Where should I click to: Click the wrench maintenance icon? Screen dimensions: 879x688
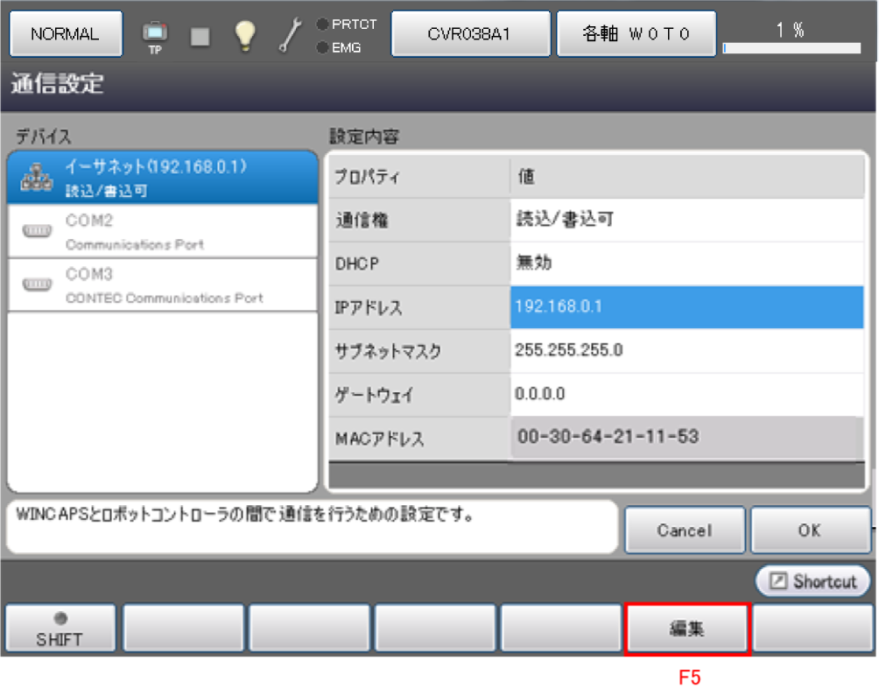click(290, 34)
